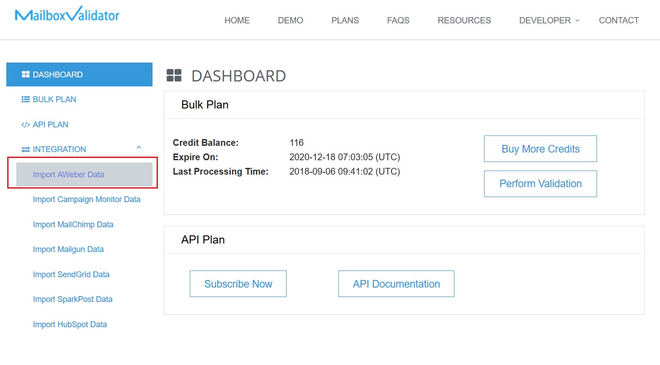Click the Subscribe Now button
This screenshot has height=365, width=660.
coord(238,284)
